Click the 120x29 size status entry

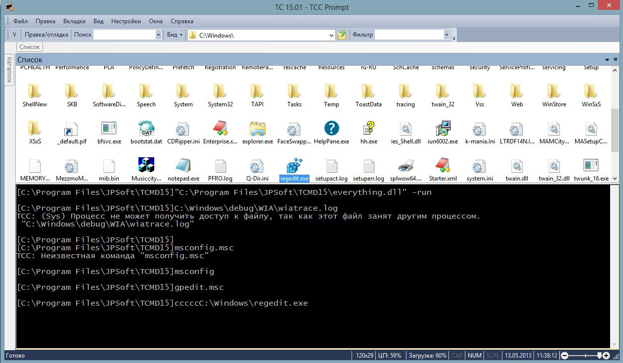364,356
